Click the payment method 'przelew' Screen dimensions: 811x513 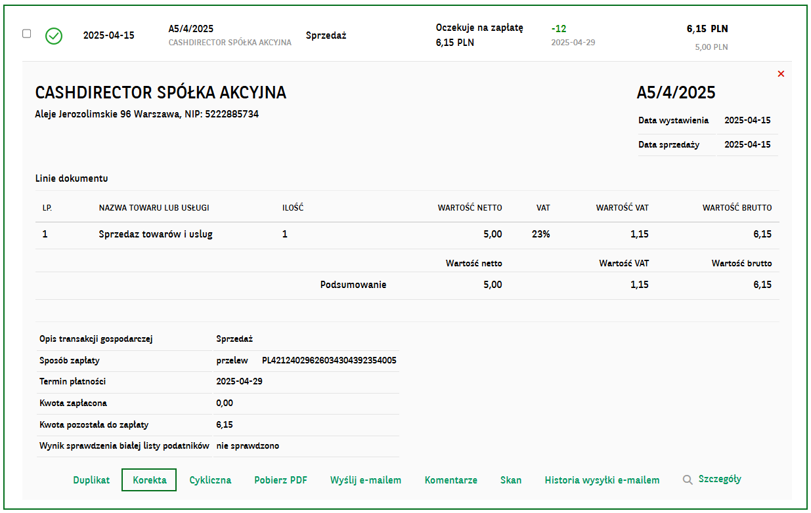(232, 361)
